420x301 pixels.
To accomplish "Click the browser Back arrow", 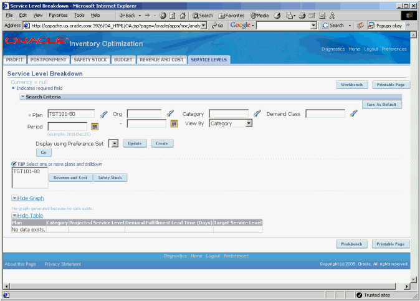I will 127,16.
